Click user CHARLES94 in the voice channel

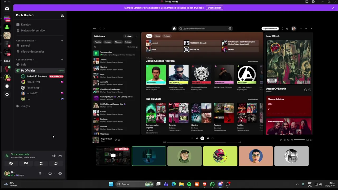pyautogui.click(x=42, y=82)
